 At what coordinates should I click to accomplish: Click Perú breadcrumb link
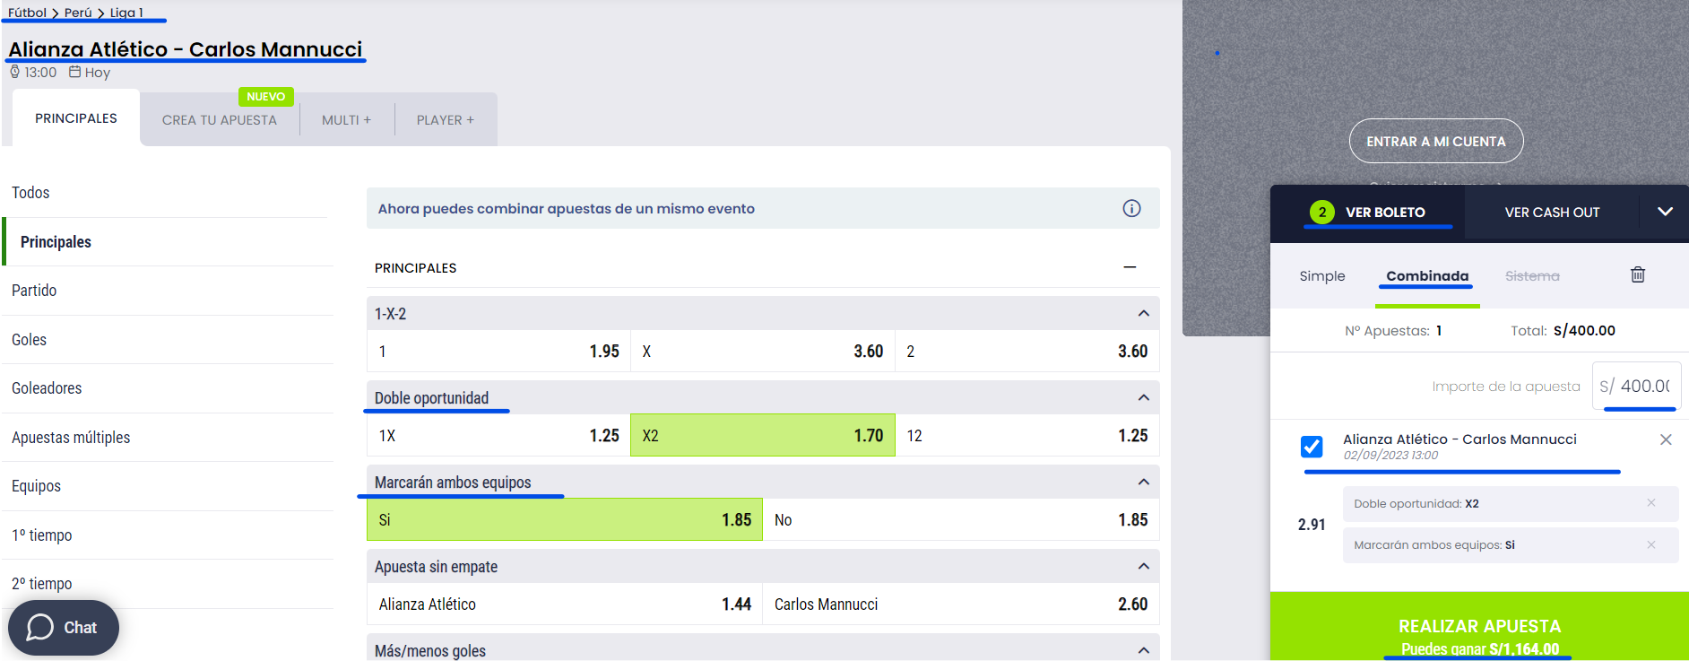click(78, 13)
